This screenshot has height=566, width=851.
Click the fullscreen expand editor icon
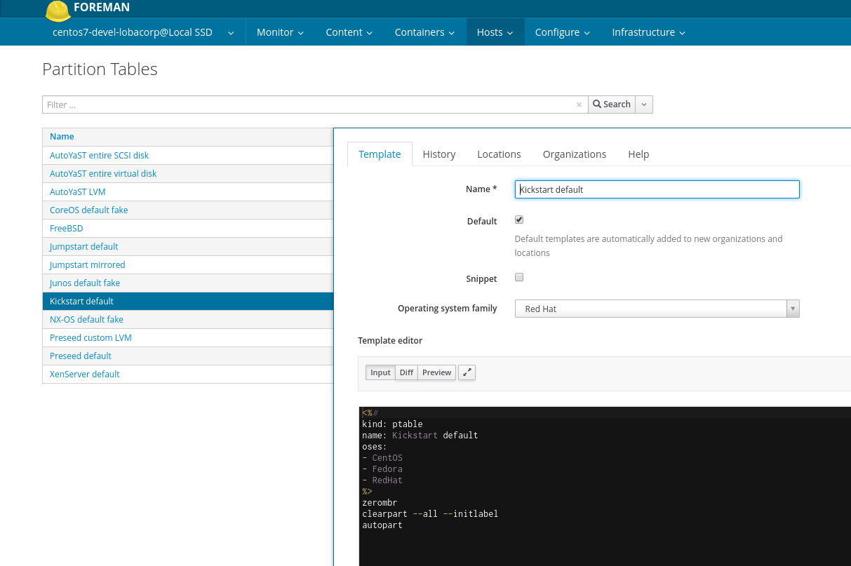(467, 372)
